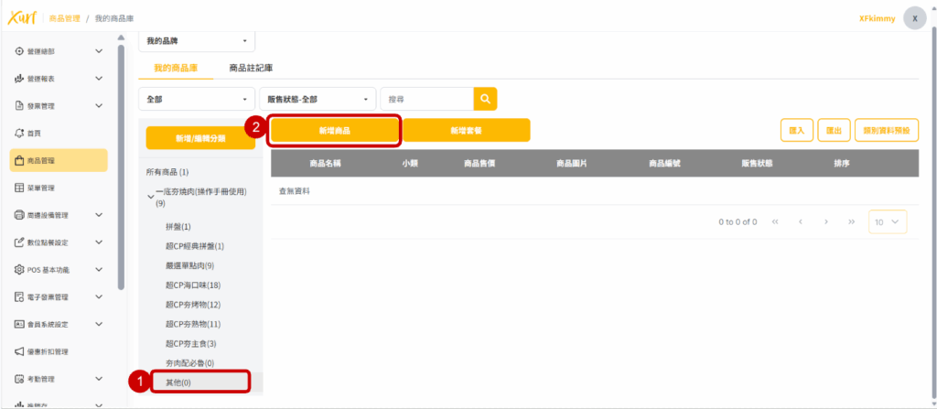Click the Xurf logo
This screenshot has width=937, height=409.
tap(21, 18)
